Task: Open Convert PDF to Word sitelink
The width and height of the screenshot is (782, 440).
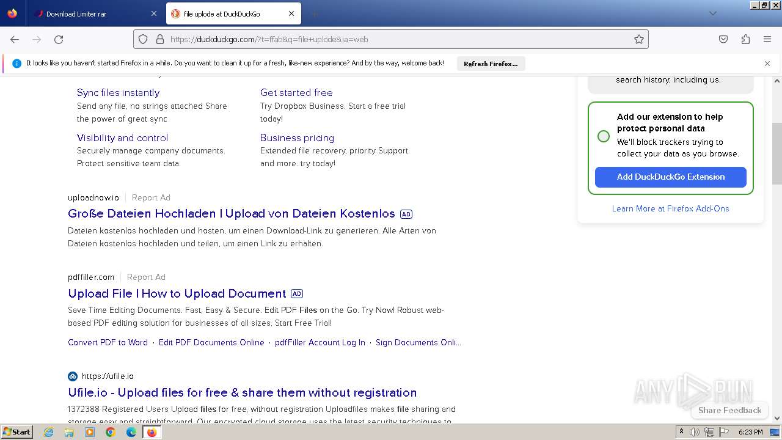Action: [108, 342]
